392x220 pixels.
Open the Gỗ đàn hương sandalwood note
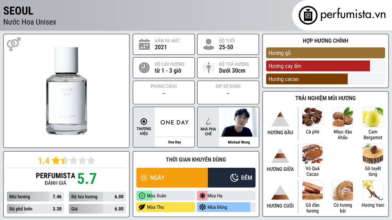(x=312, y=190)
